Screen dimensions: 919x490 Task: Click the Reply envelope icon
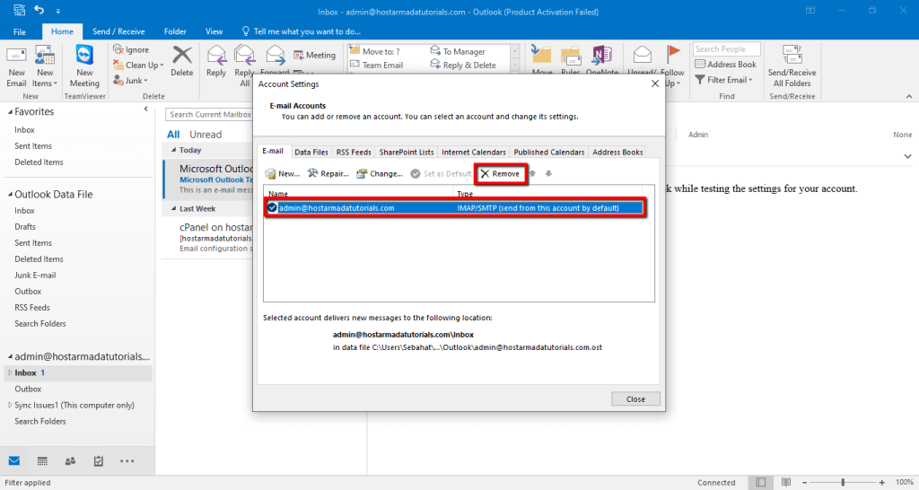[216, 55]
